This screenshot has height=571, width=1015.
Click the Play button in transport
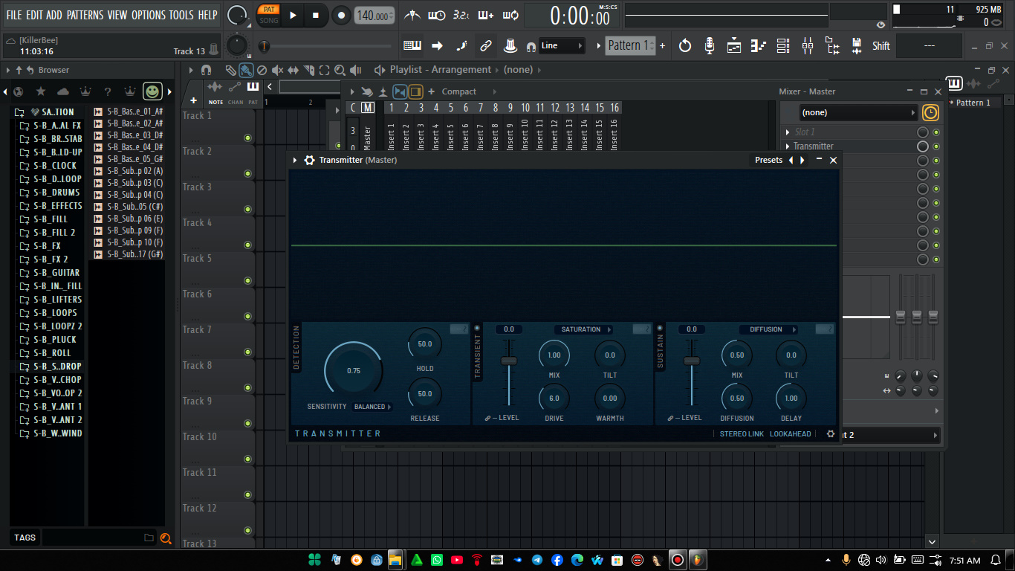point(293,15)
